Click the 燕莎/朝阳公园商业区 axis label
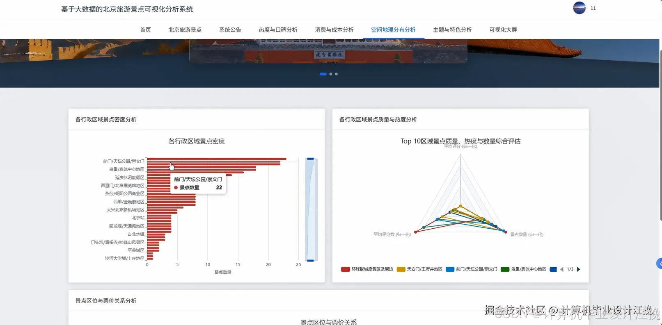This screenshot has height=325, width=662. click(x=124, y=193)
